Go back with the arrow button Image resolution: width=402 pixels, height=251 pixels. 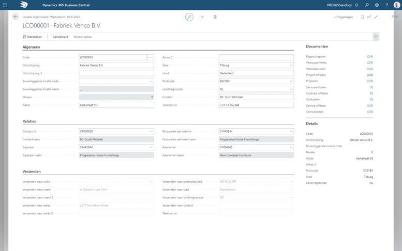(16, 17)
